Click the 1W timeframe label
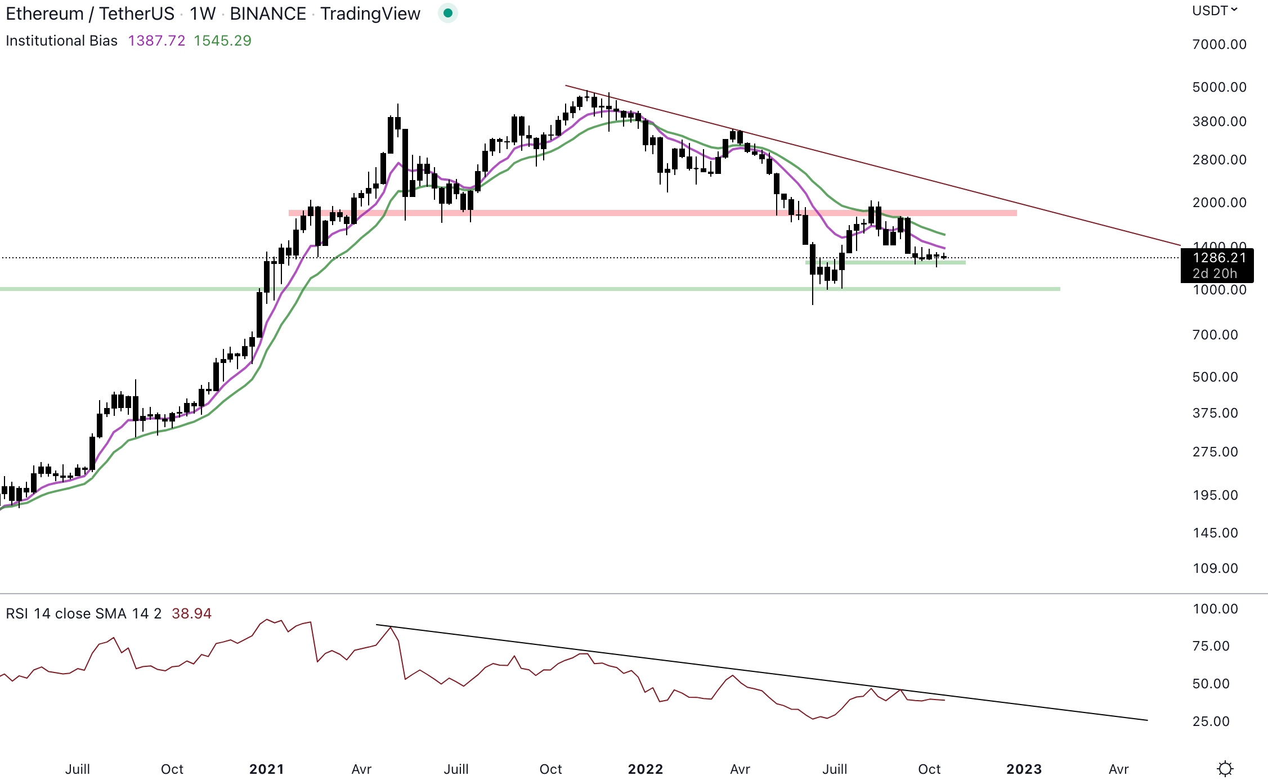Screen dimensions: 1268x780 point(203,14)
